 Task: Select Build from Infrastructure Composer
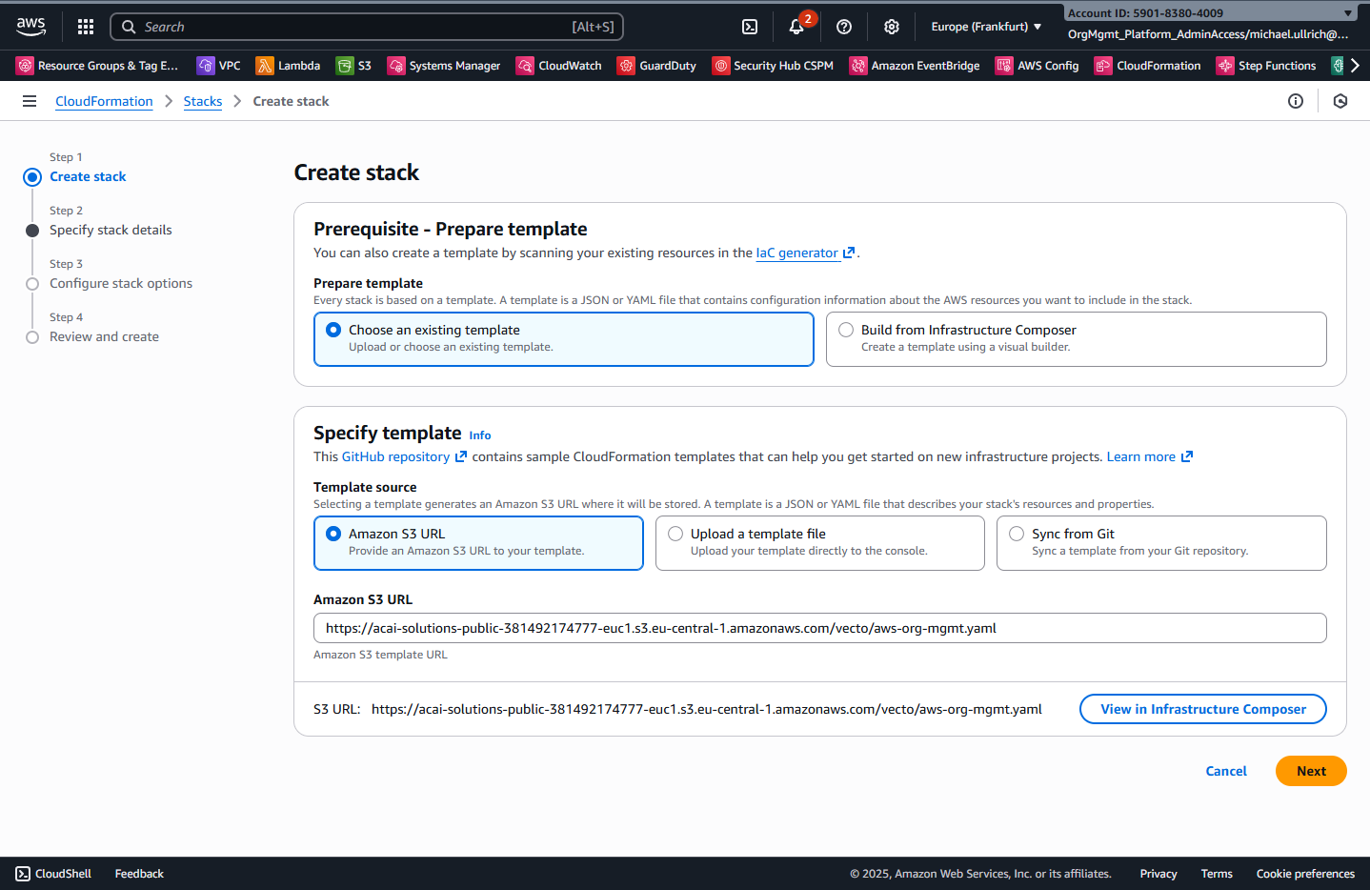tap(846, 329)
